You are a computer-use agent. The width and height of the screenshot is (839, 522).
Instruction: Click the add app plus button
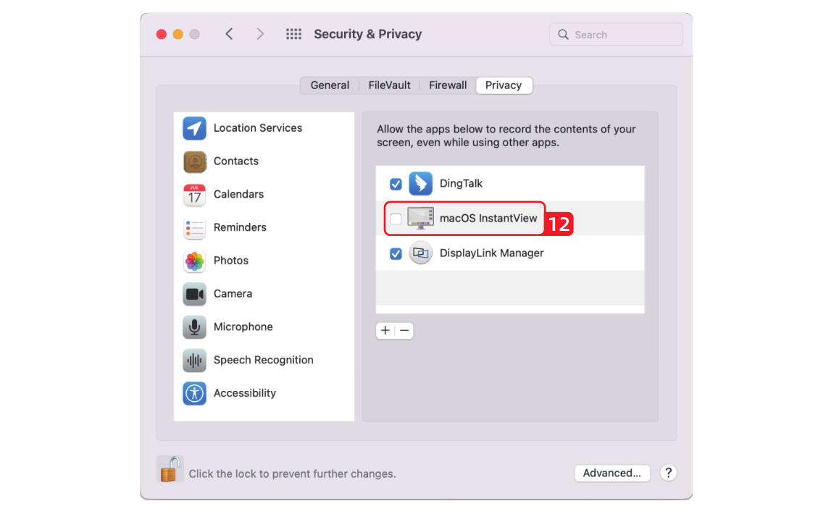pos(385,331)
